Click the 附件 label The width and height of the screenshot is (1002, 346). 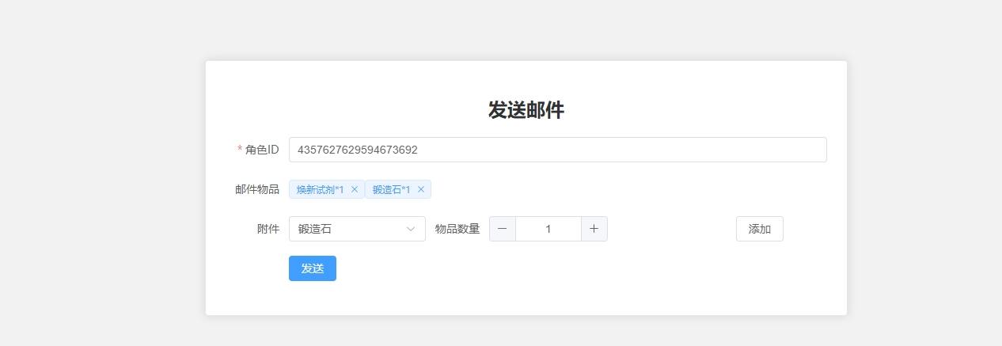(x=268, y=229)
